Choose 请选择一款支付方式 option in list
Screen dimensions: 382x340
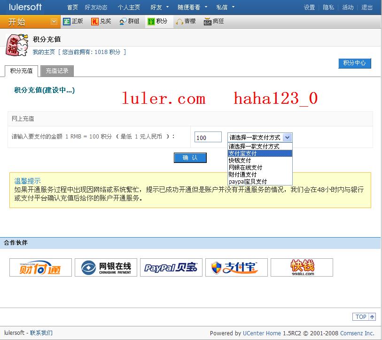point(260,147)
